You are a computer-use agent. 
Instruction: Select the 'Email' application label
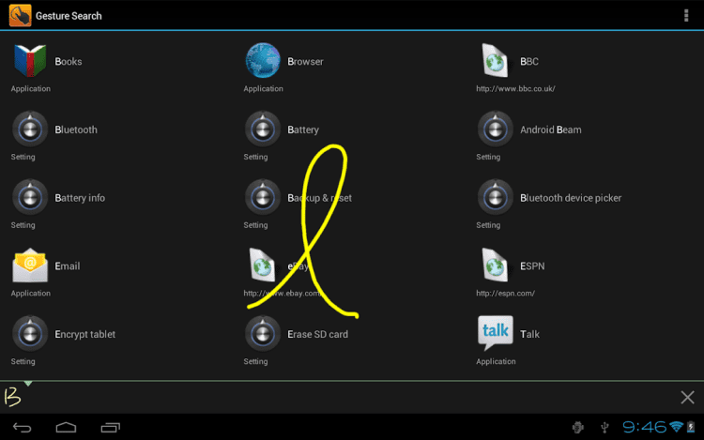pos(68,266)
